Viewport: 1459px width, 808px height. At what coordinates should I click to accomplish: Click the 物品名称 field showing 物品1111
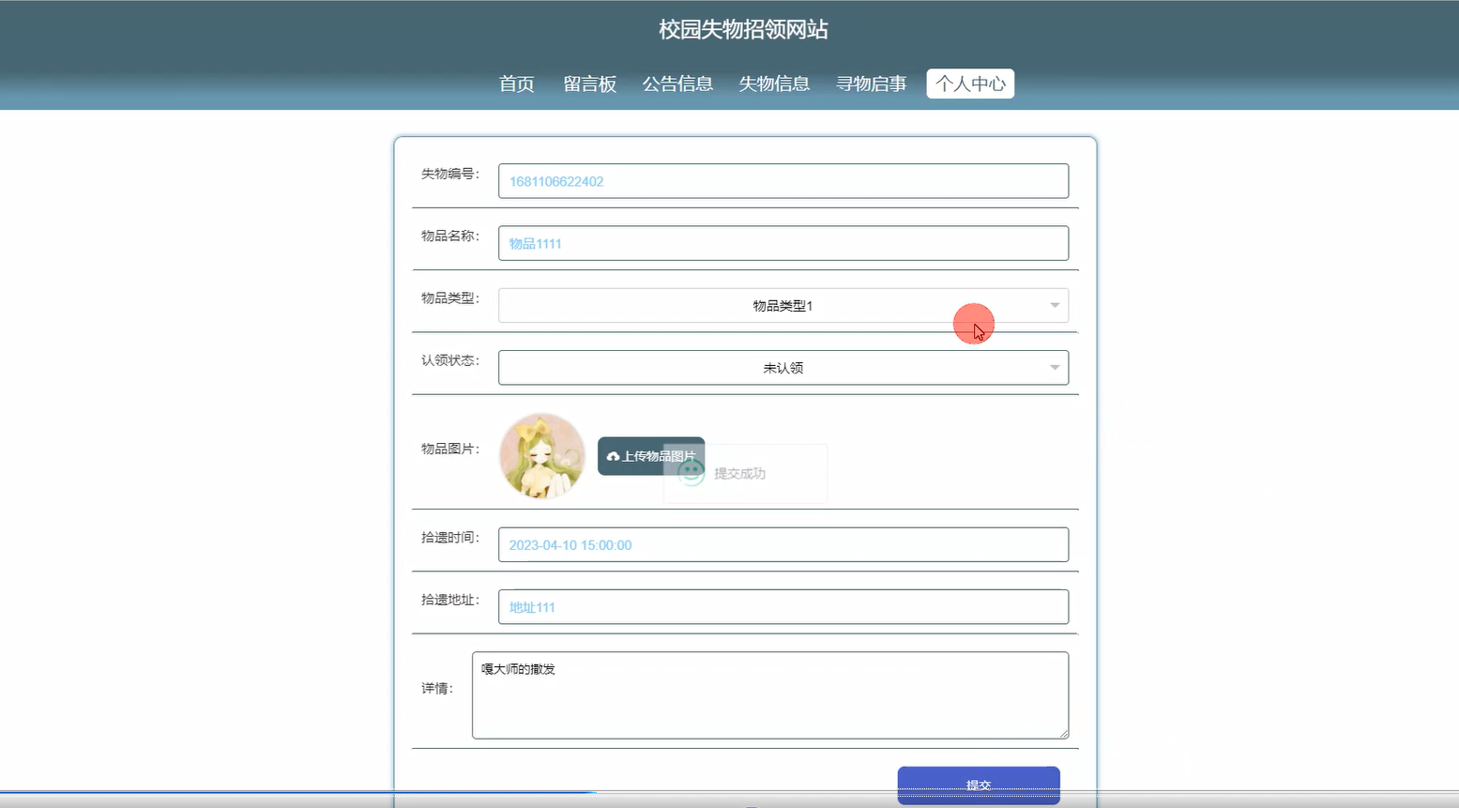coord(783,243)
